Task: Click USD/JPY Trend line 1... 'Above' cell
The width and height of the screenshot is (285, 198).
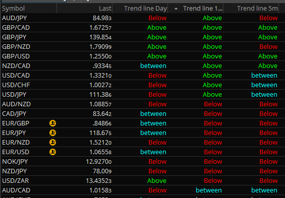Action: click(x=212, y=95)
